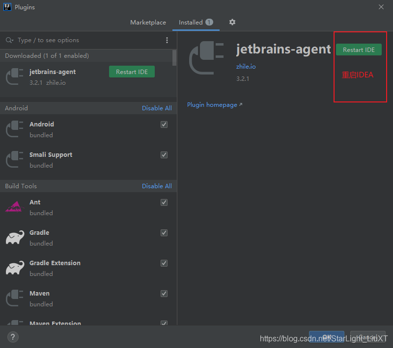The width and height of the screenshot is (393, 348).
Task: Select the Ant plugin name
Action: [35, 202]
